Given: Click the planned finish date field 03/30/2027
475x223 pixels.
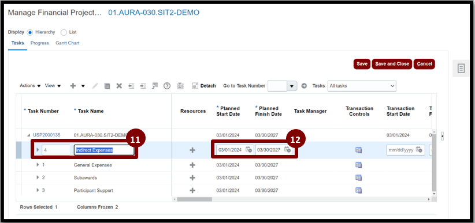Looking at the screenshot, I should click(269, 150).
